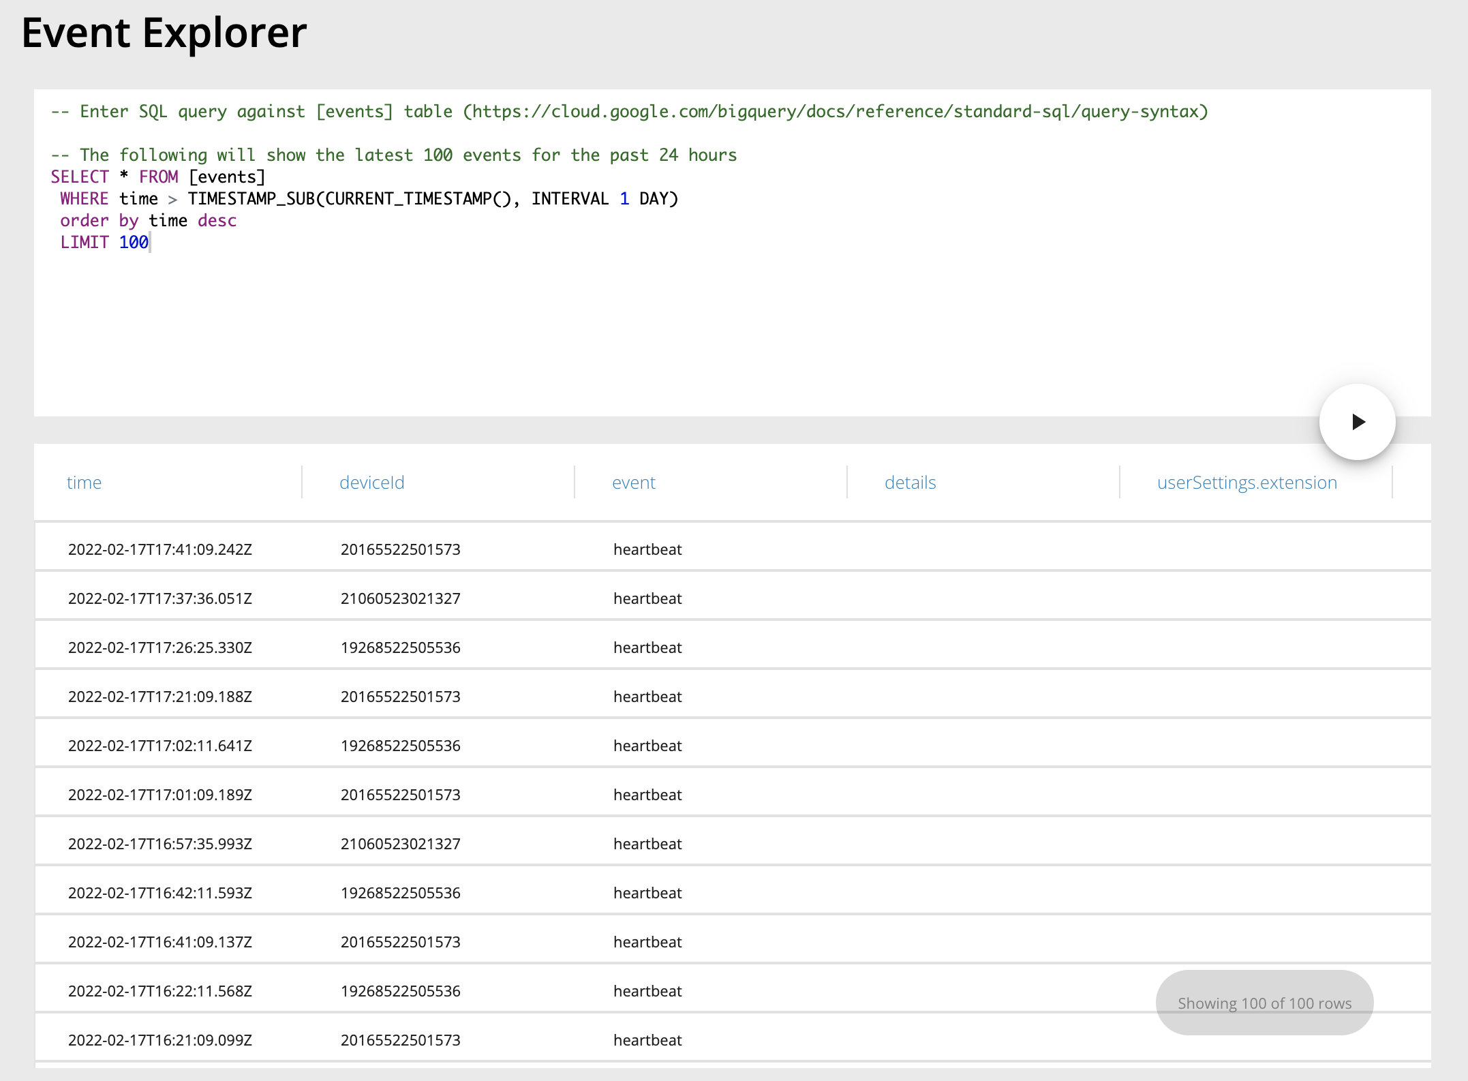This screenshot has height=1081, width=1468.
Task: Click the 'latest 100 events' comment line
Action: [394, 155]
